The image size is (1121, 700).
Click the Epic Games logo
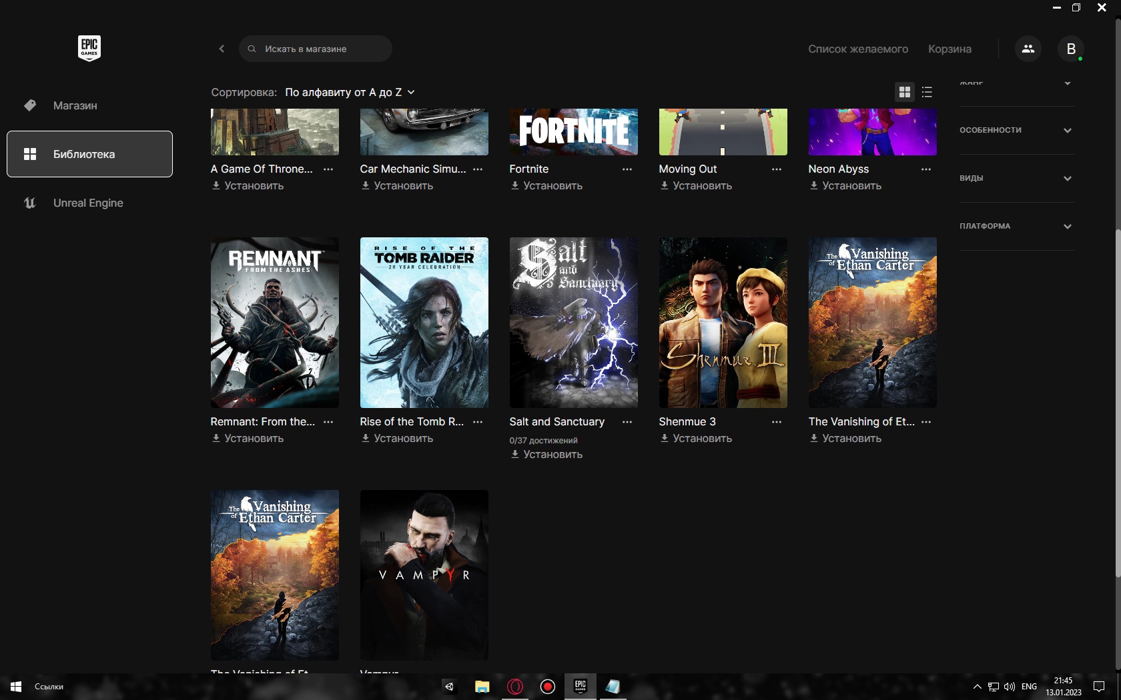coord(89,48)
